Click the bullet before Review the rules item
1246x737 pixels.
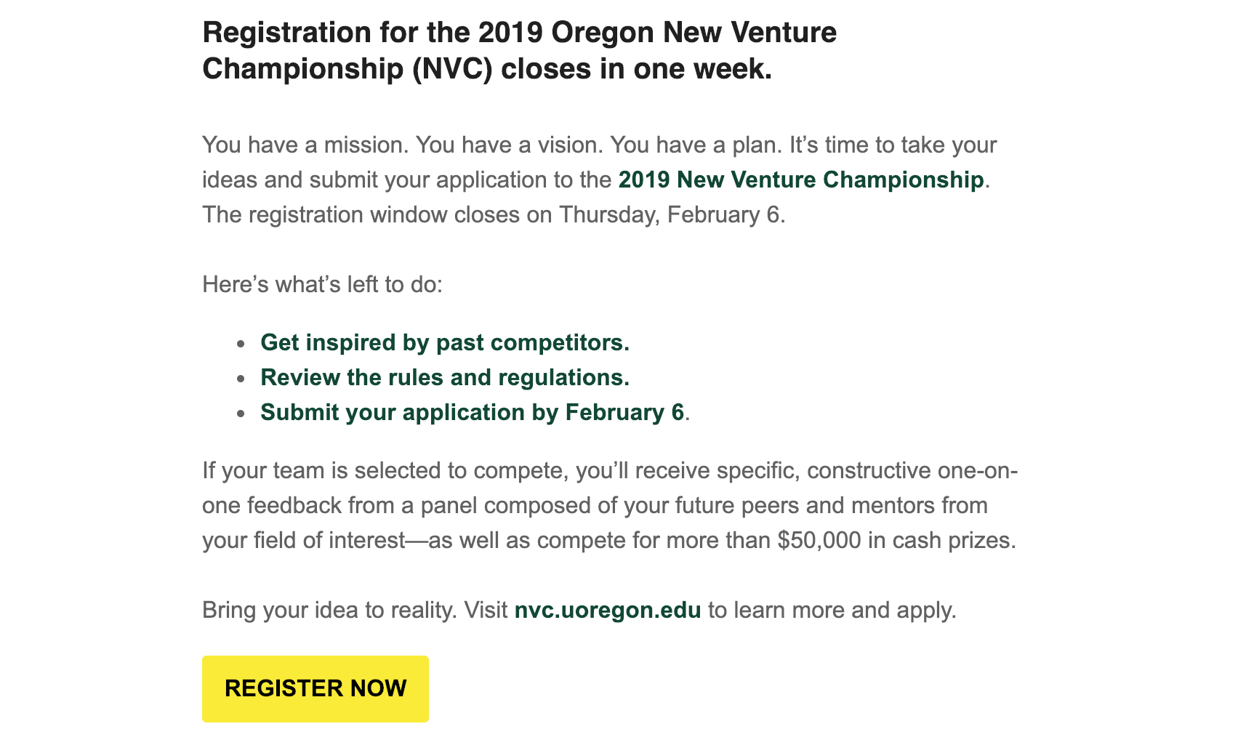click(x=241, y=379)
